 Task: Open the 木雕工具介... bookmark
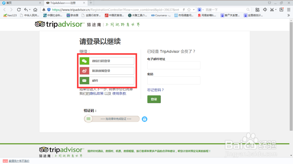click(137, 15)
